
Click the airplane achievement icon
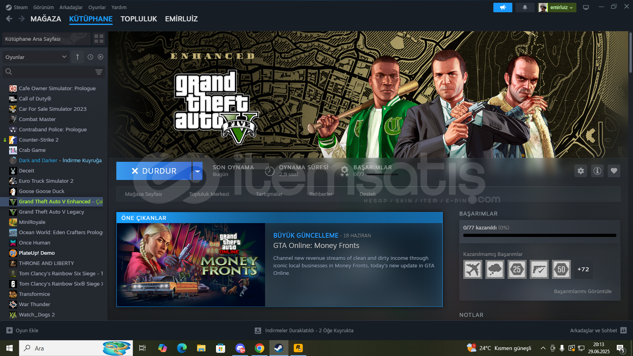pyautogui.click(x=473, y=269)
